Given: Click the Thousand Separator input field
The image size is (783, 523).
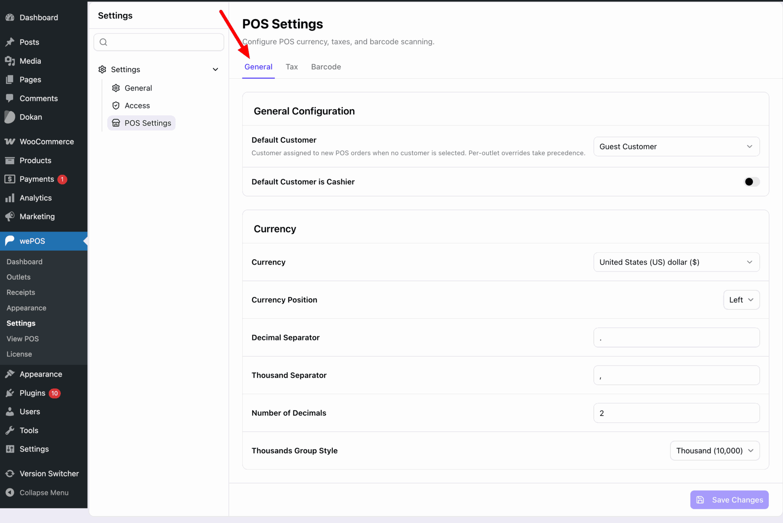Looking at the screenshot, I should [x=676, y=375].
